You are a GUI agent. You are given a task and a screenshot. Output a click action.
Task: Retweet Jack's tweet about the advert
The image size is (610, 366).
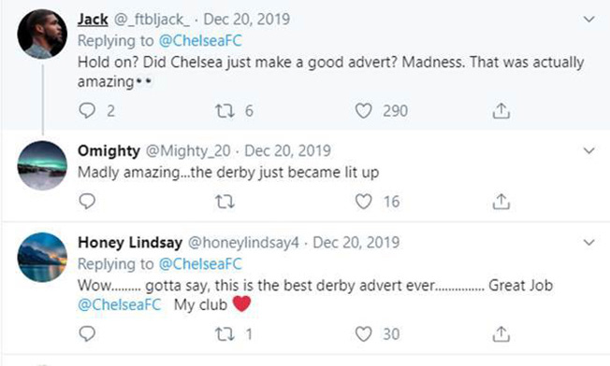tap(225, 111)
